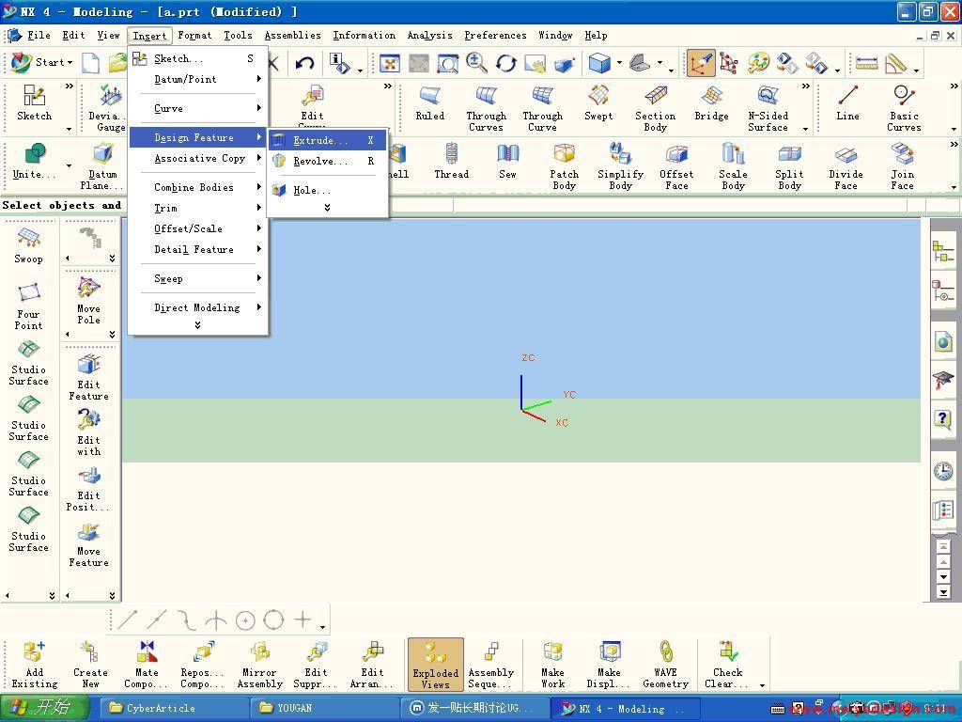Select the Ruled surface tool
962x722 pixels.
(x=429, y=103)
